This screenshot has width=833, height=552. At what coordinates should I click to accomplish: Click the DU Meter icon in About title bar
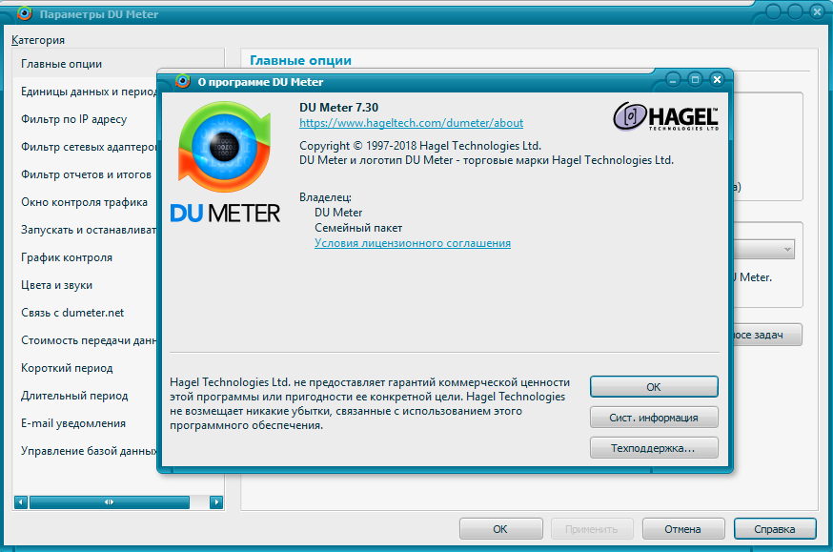point(183,81)
